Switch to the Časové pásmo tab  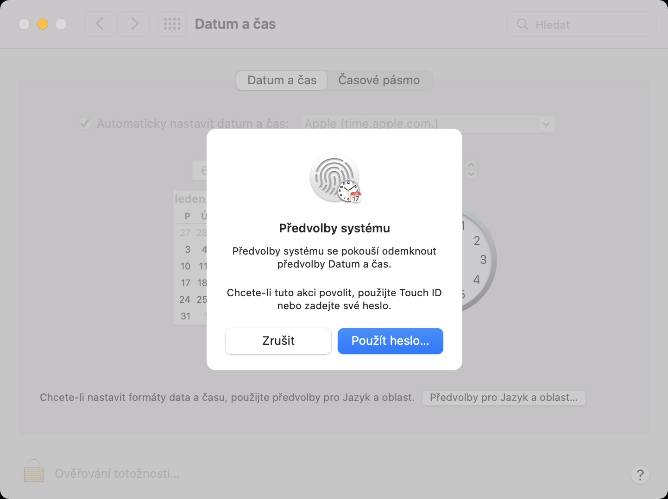coord(379,80)
